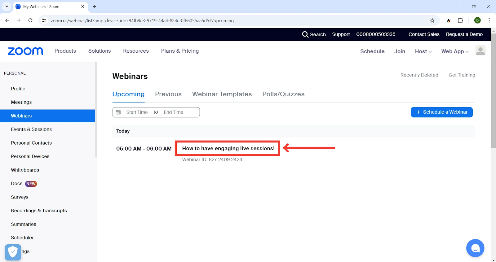Switch to the Webinar Templates tab
Screen dimensions: 496x262
[222, 94]
